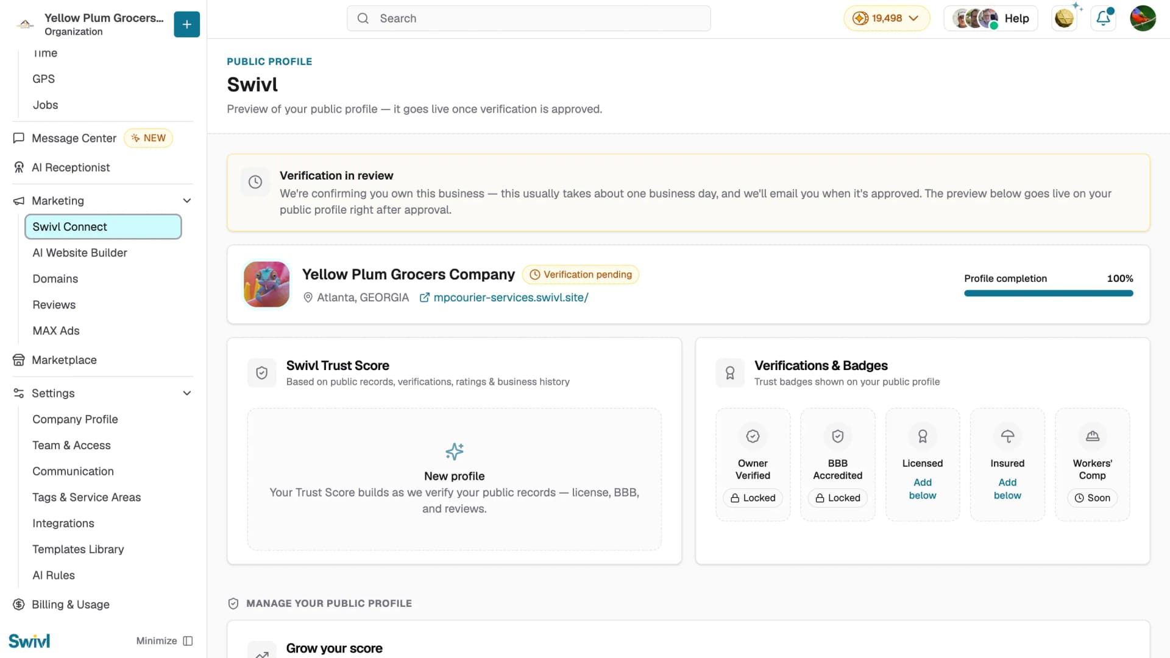Collapse the Marketing section chevron

point(187,201)
